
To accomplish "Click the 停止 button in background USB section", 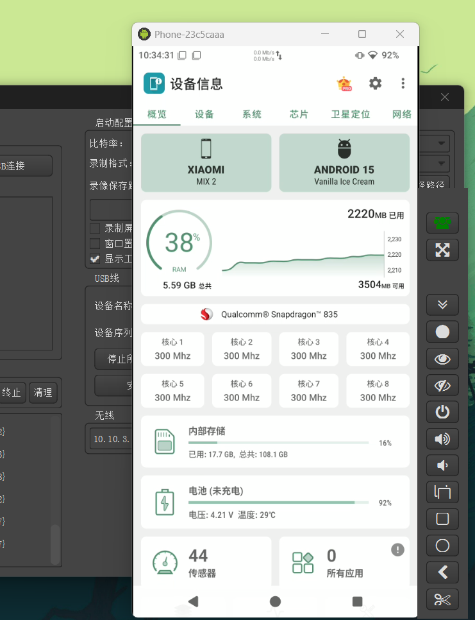I will coord(113,359).
